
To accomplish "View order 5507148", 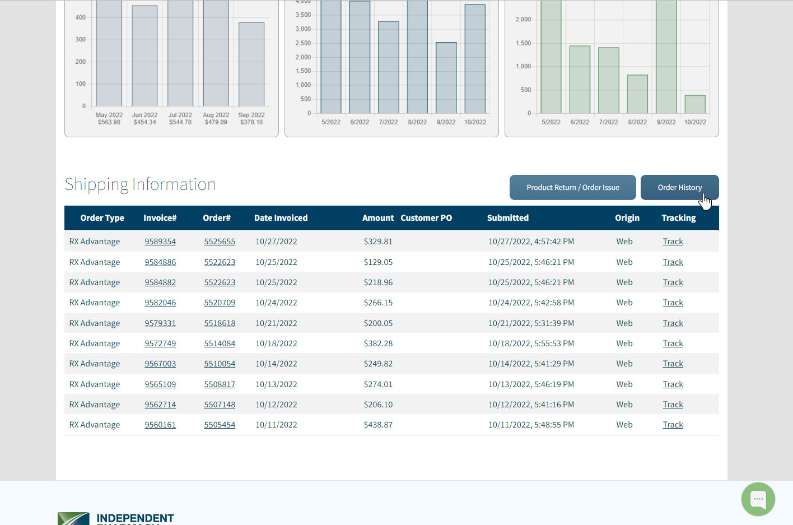I will [x=220, y=405].
